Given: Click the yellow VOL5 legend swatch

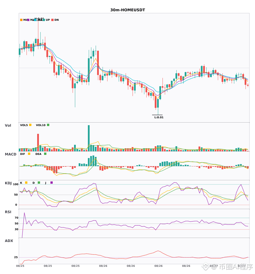Looking at the screenshot, I should coord(30,125).
